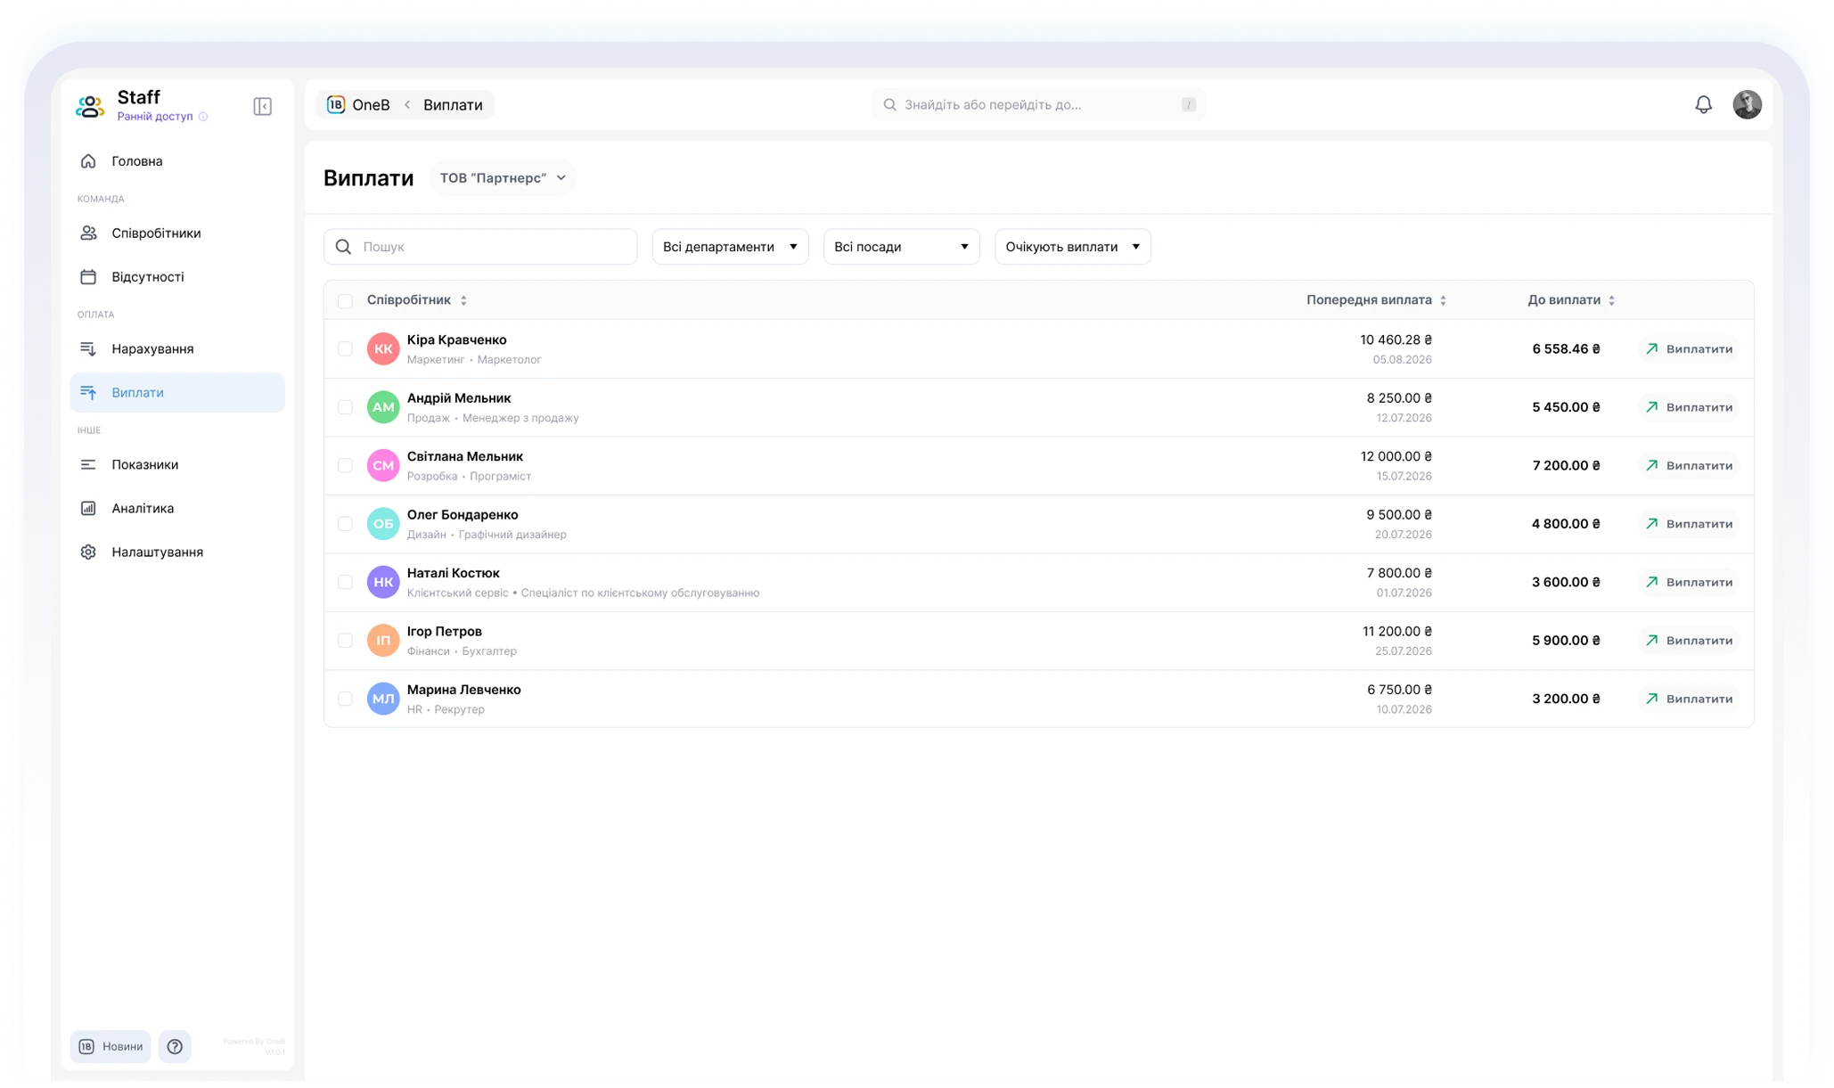Open Нарахування section
This screenshot has width=1834, height=1088.
177,349
